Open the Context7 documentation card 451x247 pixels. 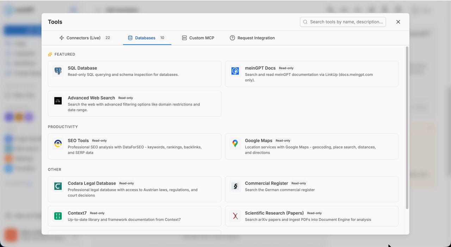click(x=135, y=216)
